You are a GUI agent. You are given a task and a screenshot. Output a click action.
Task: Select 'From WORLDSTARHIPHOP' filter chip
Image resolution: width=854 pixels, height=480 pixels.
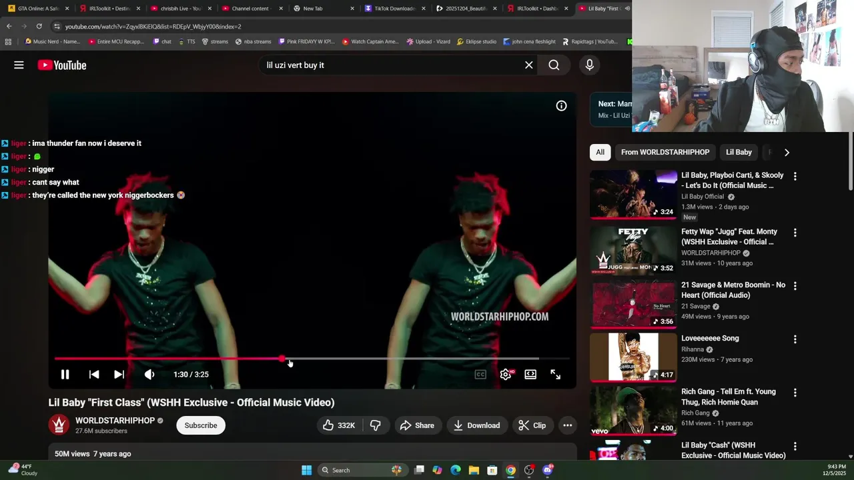pyautogui.click(x=665, y=152)
